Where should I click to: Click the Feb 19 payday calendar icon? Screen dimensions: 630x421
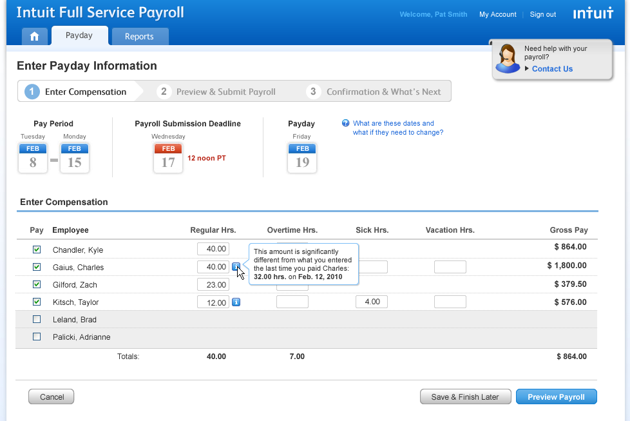click(x=302, y=158)
